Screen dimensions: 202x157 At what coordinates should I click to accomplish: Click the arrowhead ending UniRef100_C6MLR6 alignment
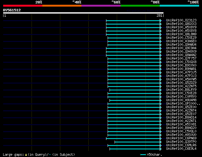(x=161, y=146)
